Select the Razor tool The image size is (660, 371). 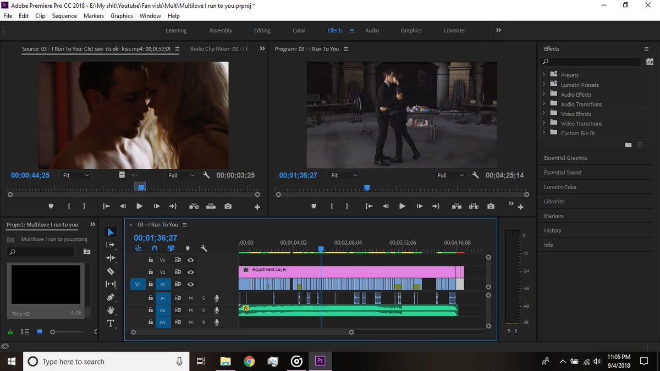point(111,271)
